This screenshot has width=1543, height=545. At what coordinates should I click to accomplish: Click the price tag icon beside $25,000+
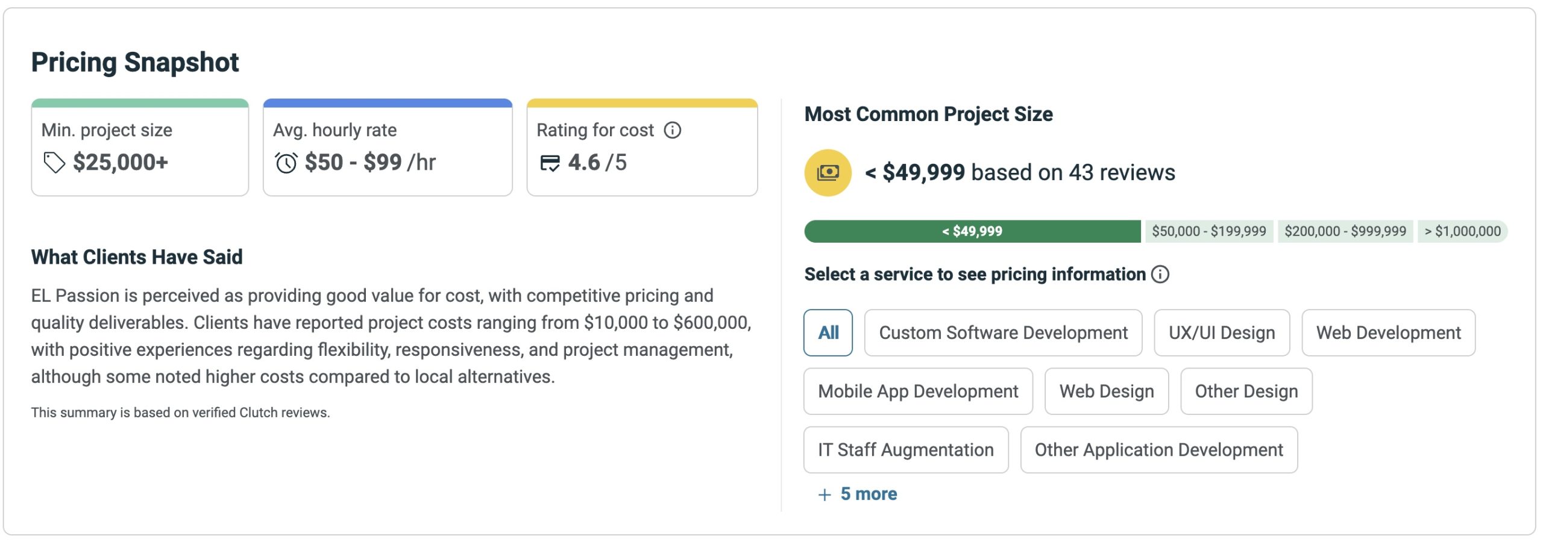pyautogui.click(x=54, y=163)
